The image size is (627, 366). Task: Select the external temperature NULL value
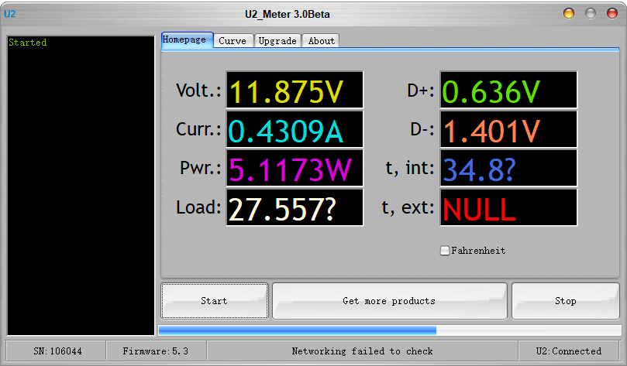[x=508, y=207]
